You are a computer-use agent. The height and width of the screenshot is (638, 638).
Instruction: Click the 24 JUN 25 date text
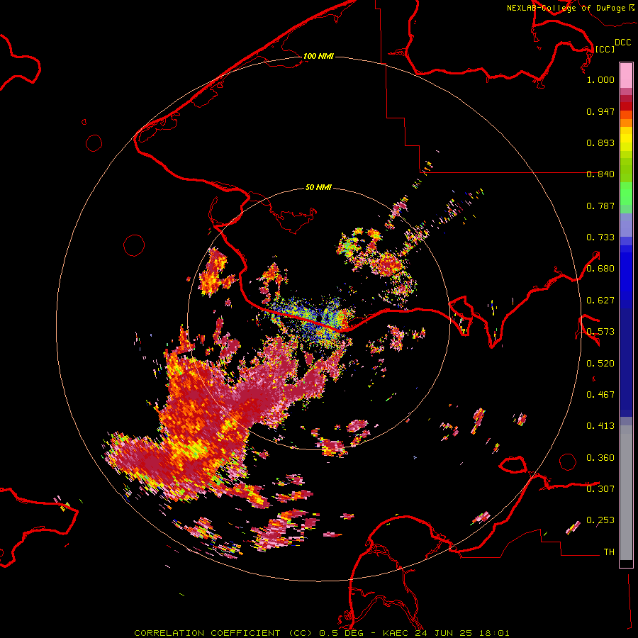[444, 633]
